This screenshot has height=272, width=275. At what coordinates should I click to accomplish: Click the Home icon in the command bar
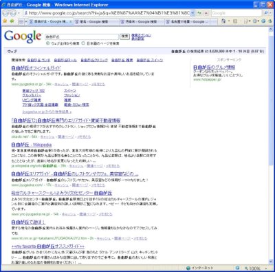click(x=223, y=21)
